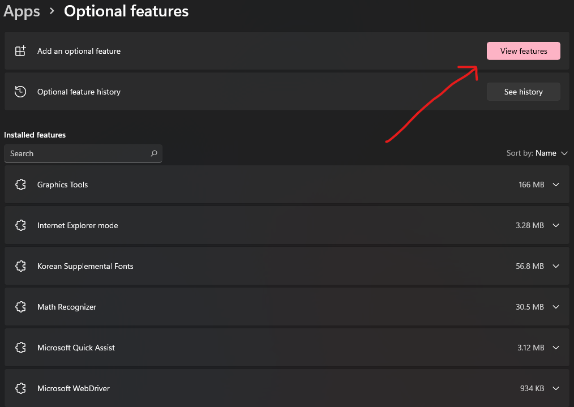Select the Korean Supplemental Fonts label
574x407 pixels.
(x=85, y=266)
